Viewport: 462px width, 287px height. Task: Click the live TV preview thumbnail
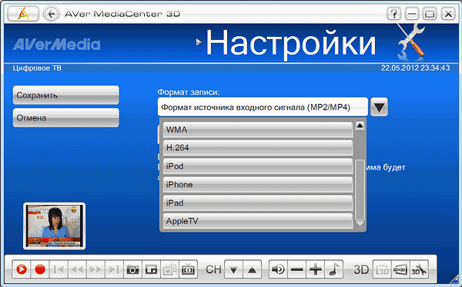[54, 226]
